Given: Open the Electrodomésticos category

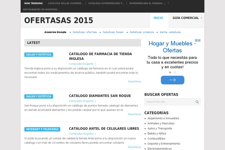Looking at the screenshot, I should (160, 148).
